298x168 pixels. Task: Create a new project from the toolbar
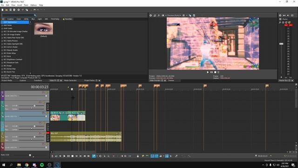pos(2,10)
